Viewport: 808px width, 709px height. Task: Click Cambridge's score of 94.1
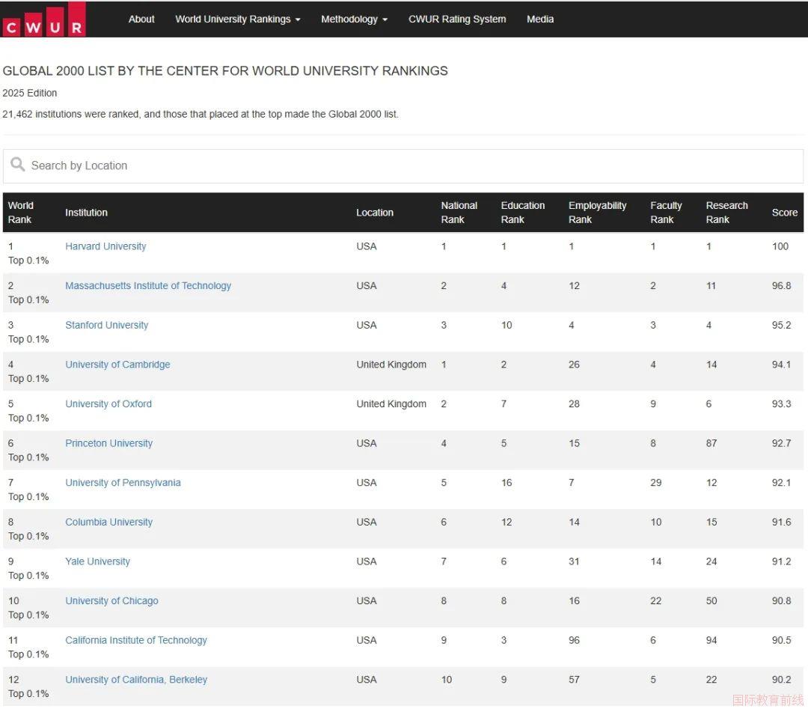coord(781,365)
